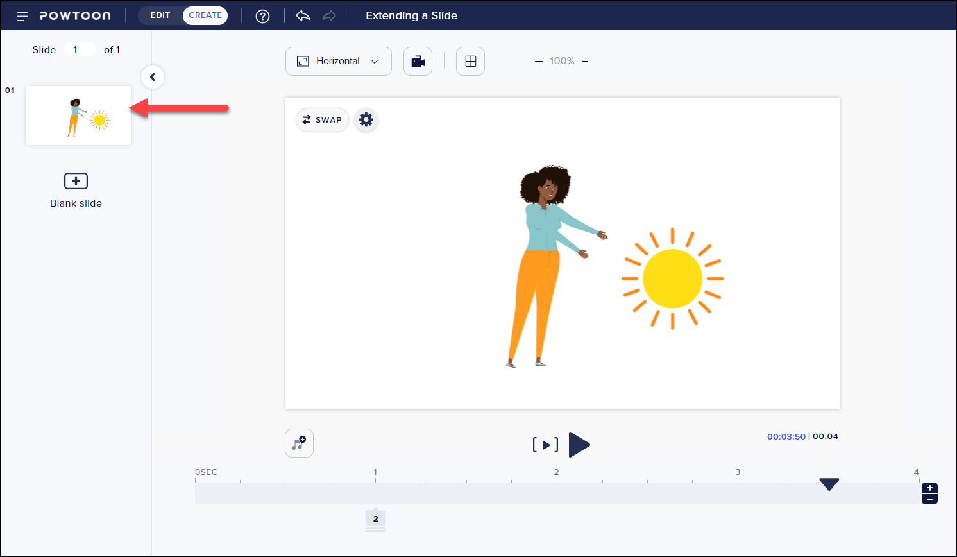This screenshot has width=957, height=557.
Task: Add music with the sound icon
Action: 299,443
